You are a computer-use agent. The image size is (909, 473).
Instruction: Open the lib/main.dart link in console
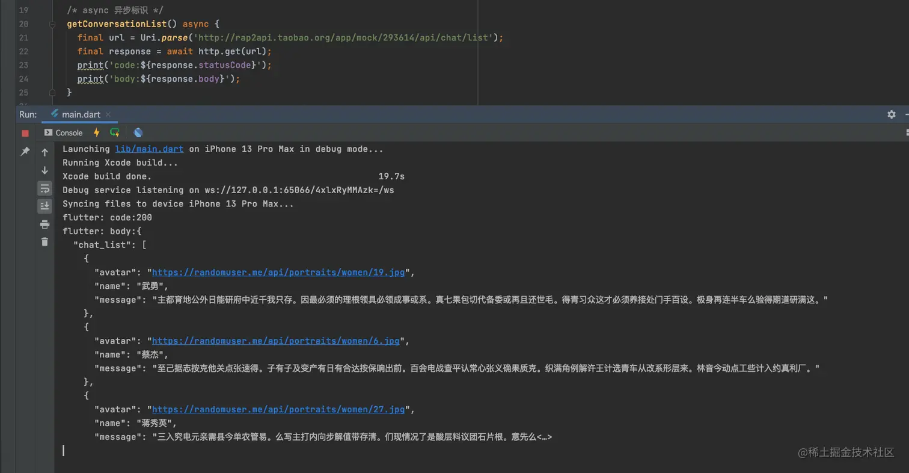pos(149,149)
